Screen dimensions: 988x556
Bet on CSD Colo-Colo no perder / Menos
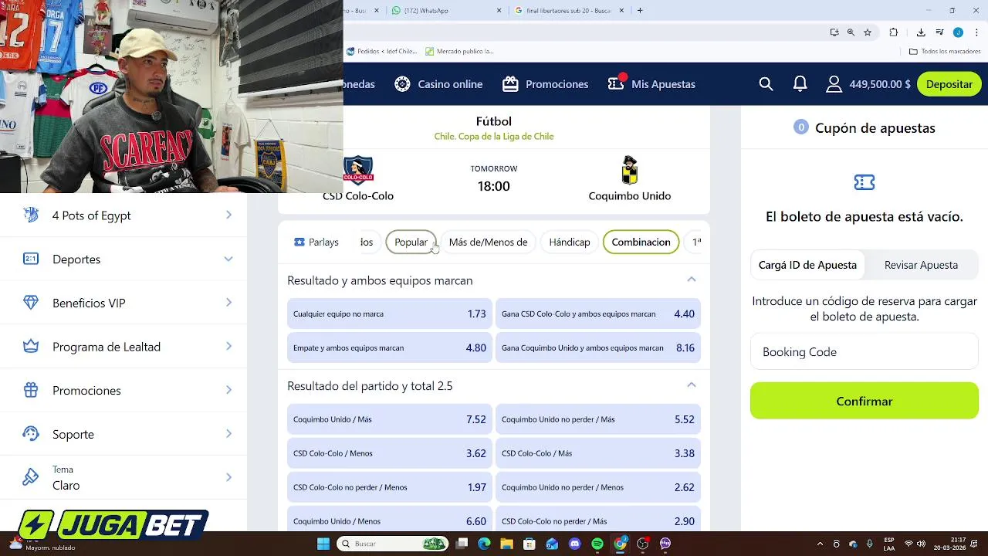coord(390,487)
